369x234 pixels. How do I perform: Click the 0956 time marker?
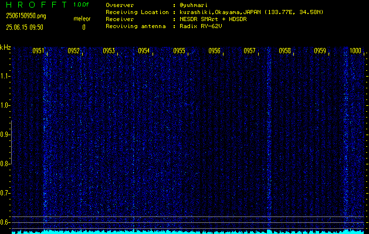pos(214,51)
